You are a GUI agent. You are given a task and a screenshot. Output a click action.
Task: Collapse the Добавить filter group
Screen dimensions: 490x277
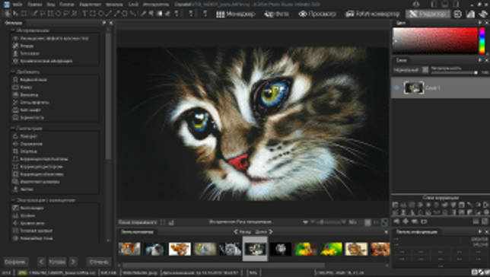pos(13,72)
